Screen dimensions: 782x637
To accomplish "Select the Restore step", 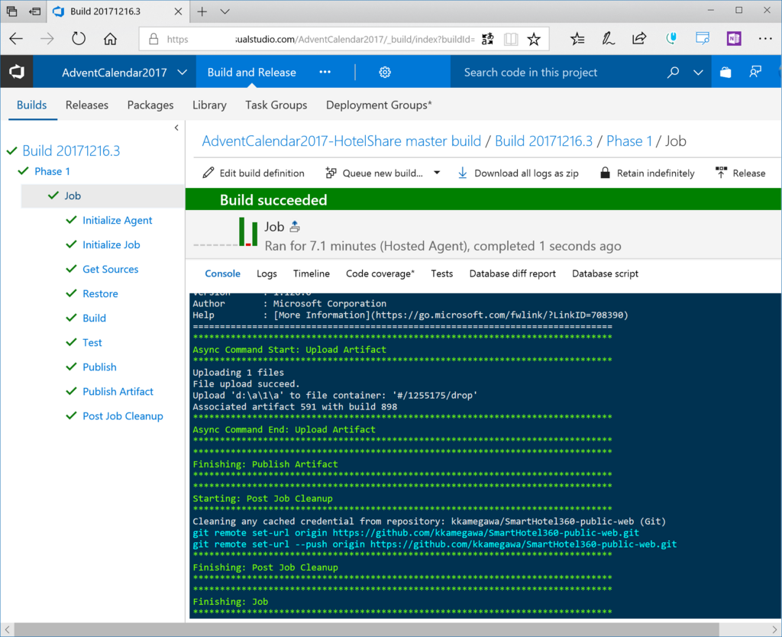I will click(100, 293).
